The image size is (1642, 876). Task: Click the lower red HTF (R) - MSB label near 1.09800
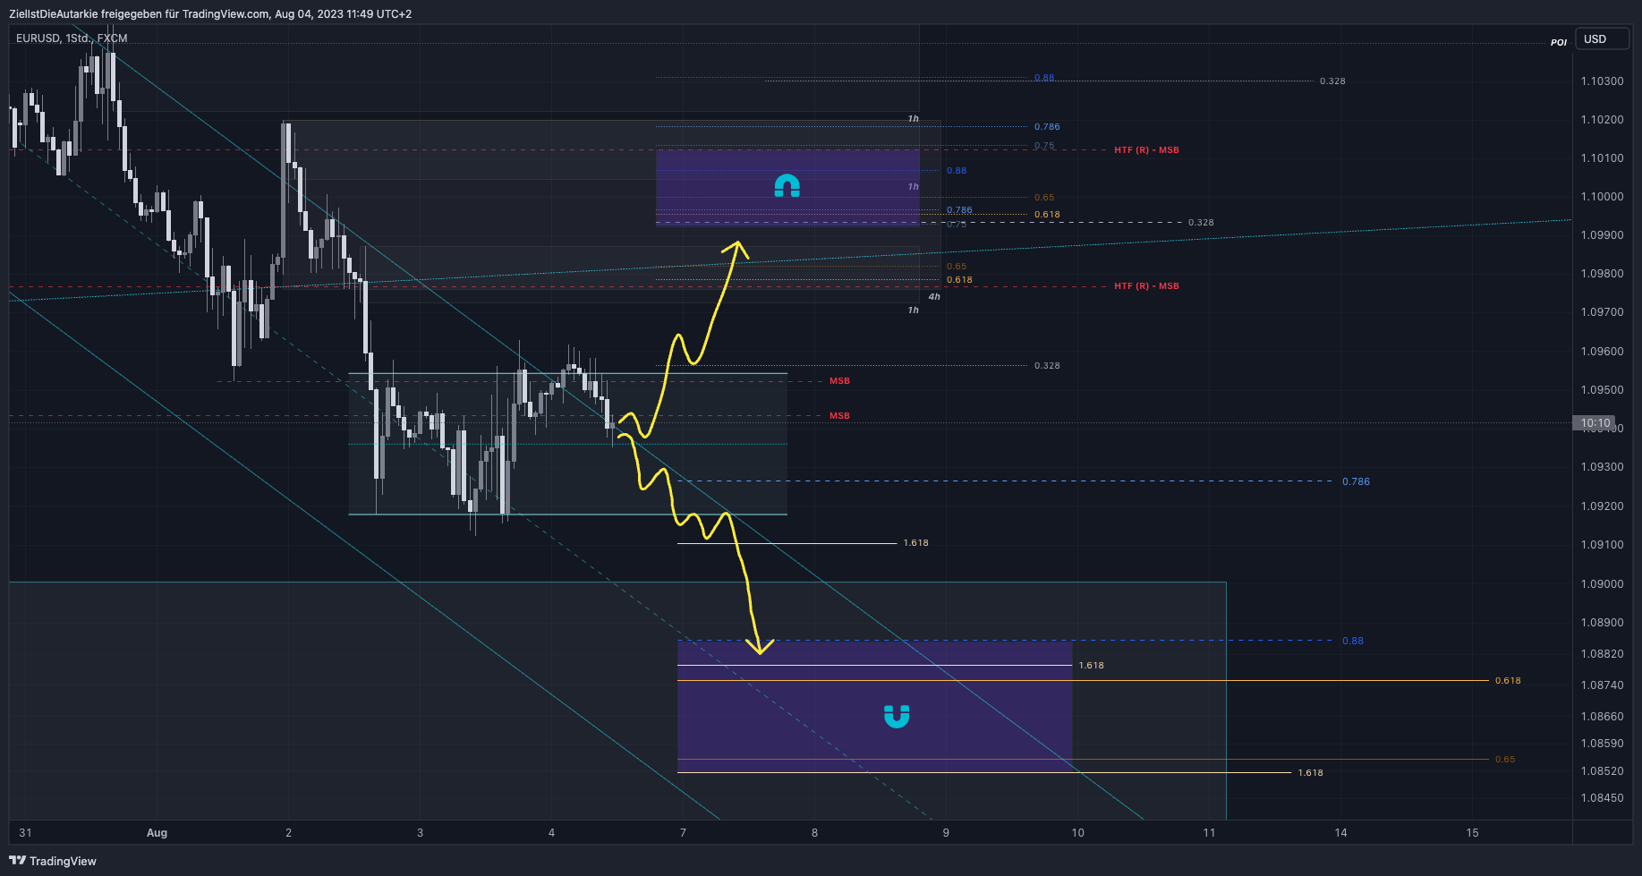tap(1146, 286)
